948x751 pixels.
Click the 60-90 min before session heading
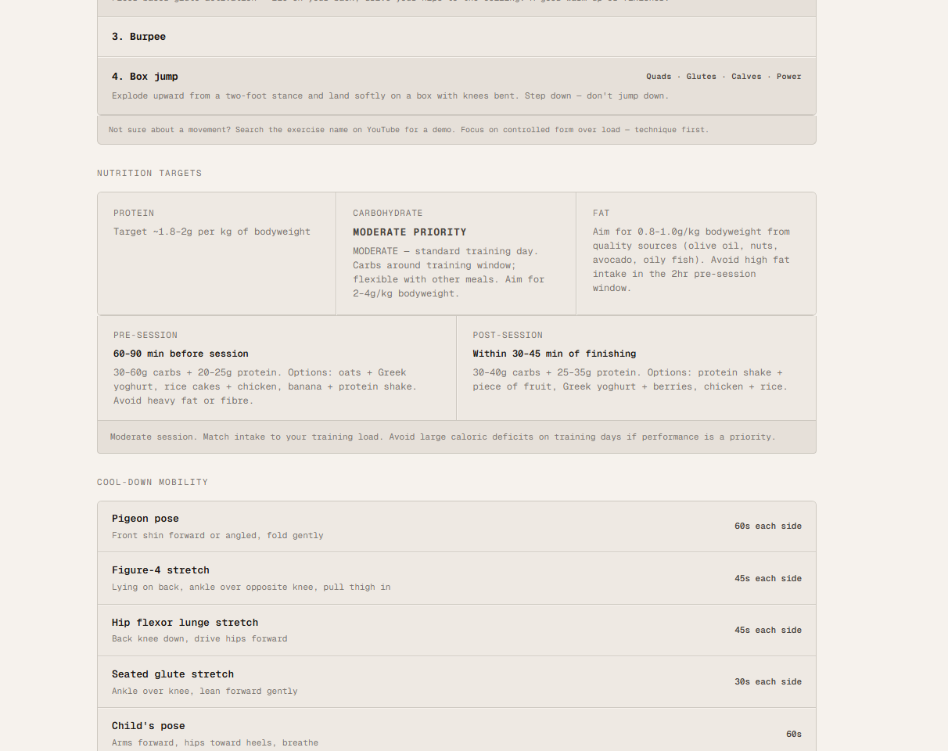181,354
